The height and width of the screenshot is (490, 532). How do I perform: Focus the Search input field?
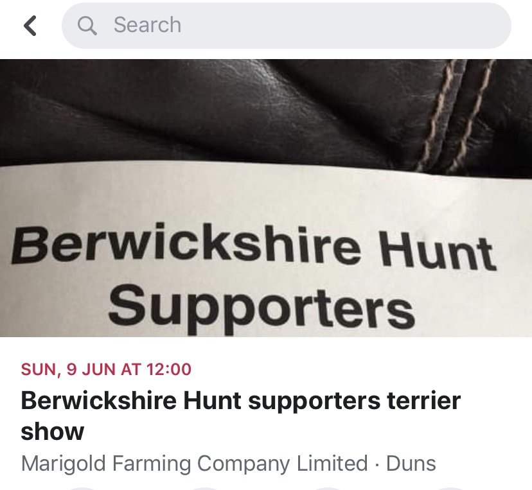[x=287, y=26]
